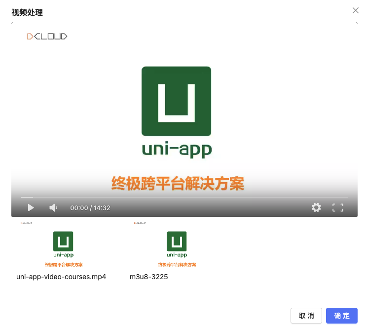Play the video in the player
The height and width of the screenshot is (328, 366).
(31, 208)
